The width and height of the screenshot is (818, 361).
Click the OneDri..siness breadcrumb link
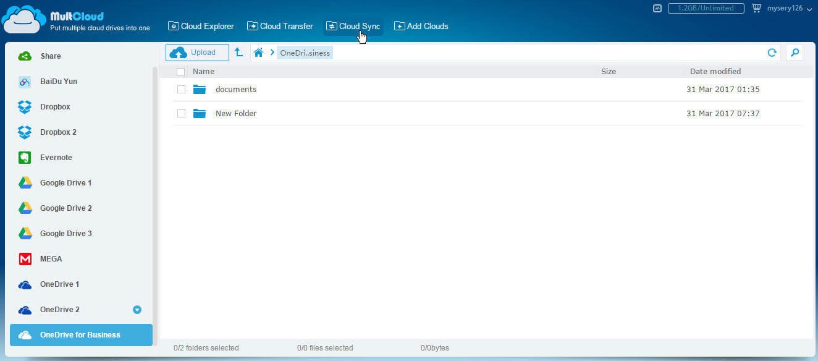(x=305, y=53)
